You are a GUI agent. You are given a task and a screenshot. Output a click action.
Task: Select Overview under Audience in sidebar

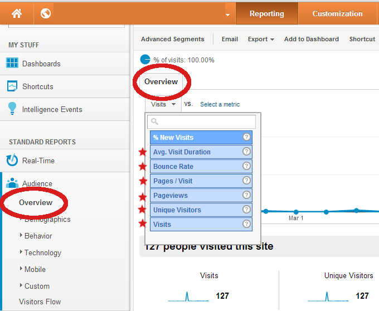tap(36, 202)
